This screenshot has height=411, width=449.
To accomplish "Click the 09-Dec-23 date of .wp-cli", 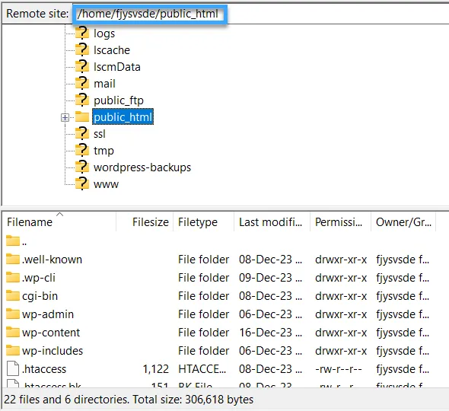I will [270, 278].
